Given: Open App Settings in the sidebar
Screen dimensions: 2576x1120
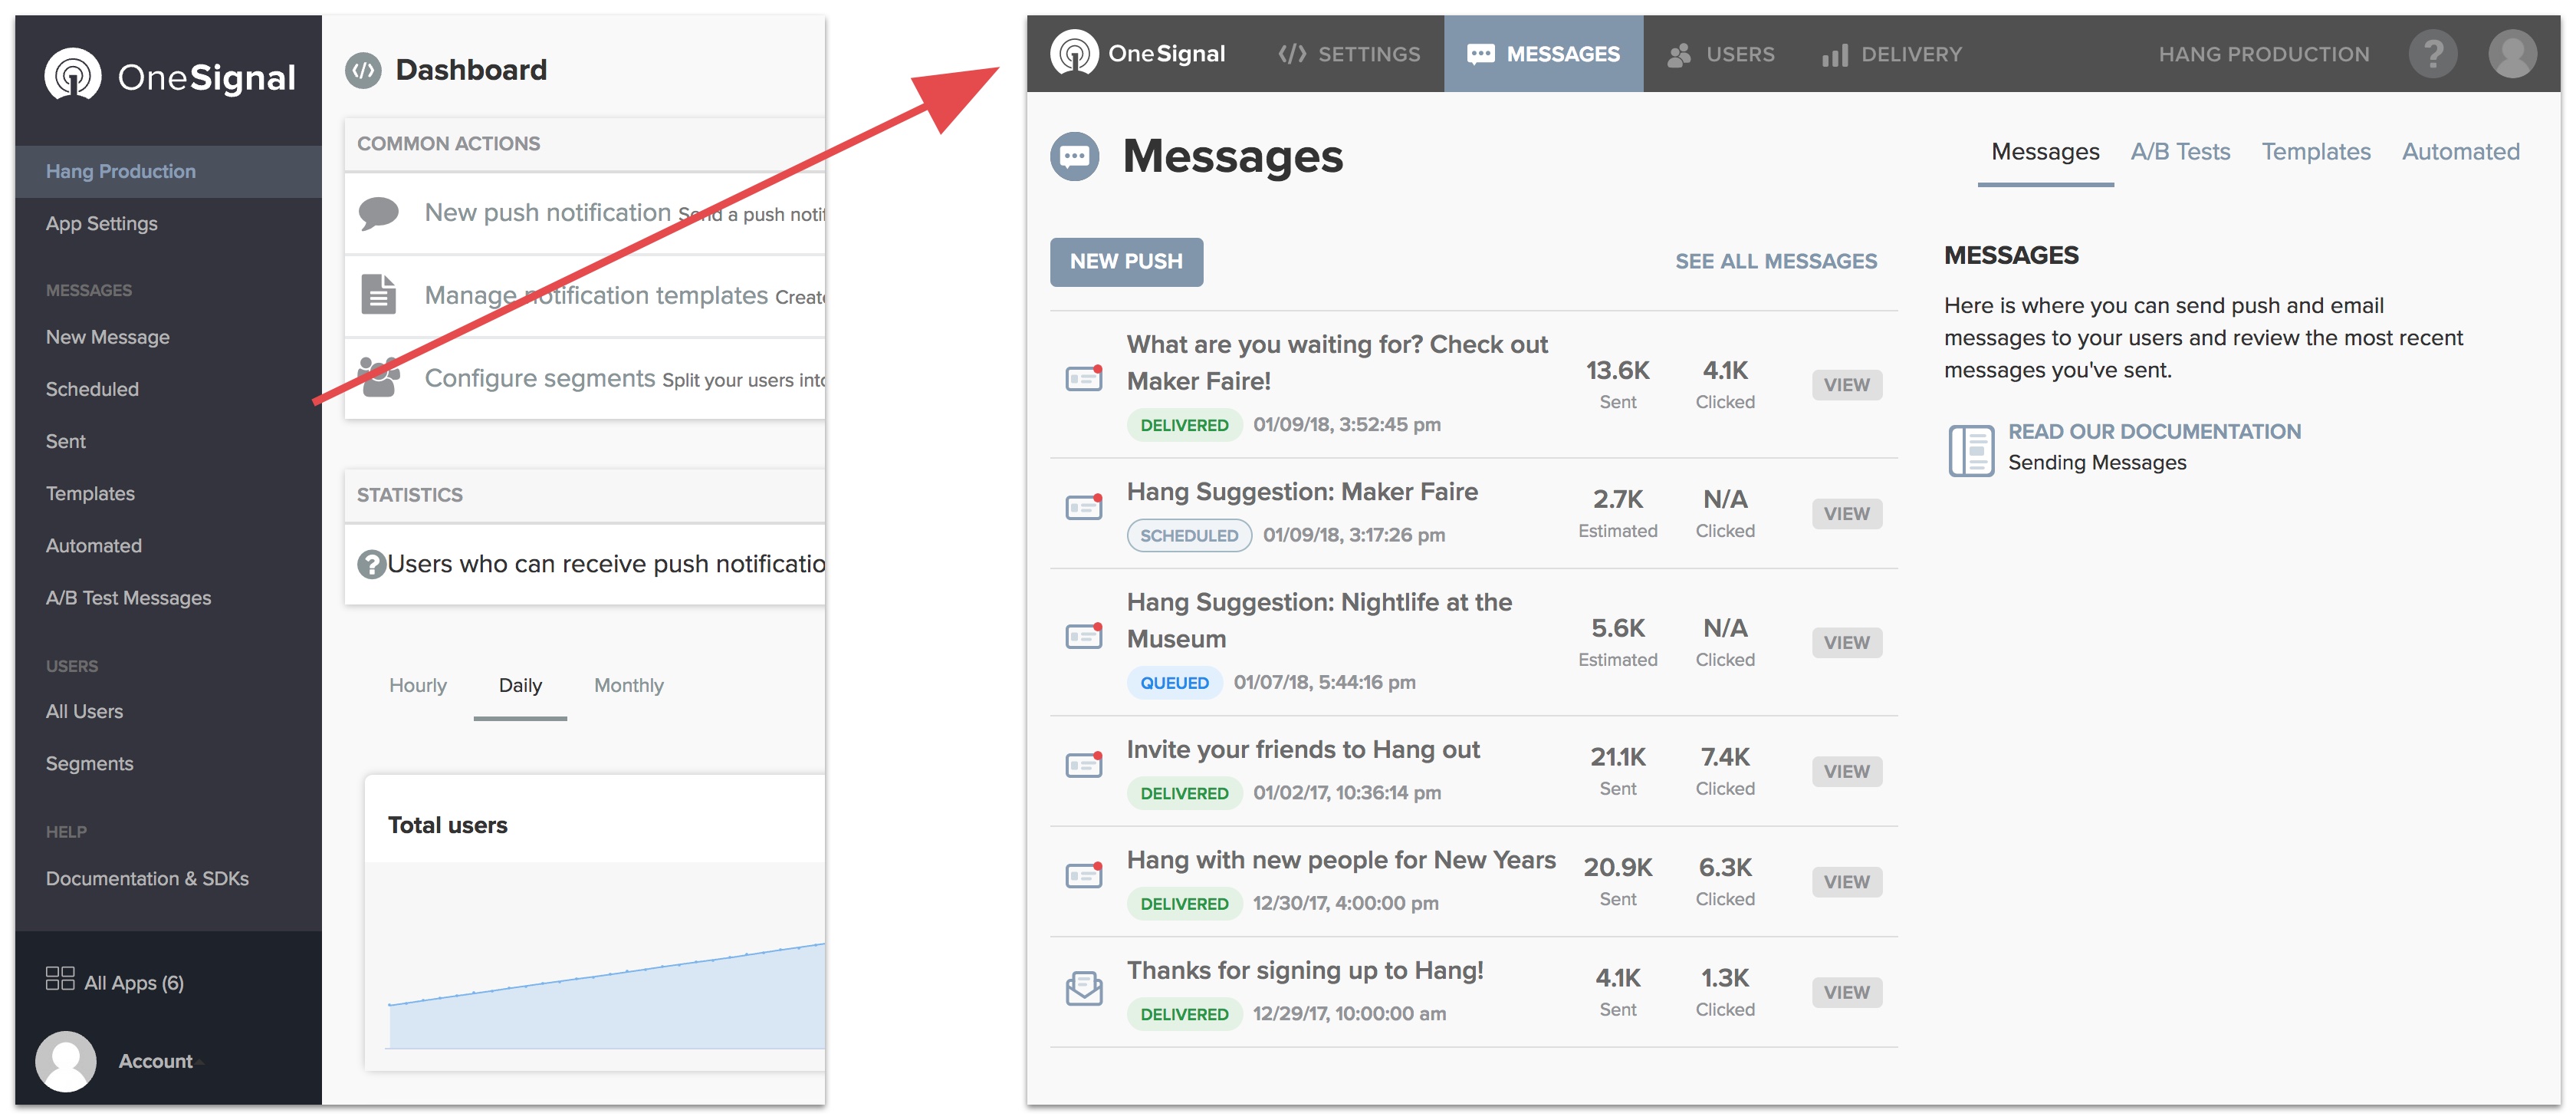Looking at the screenshot, I should pyautogui.click(x=101, y=223).
